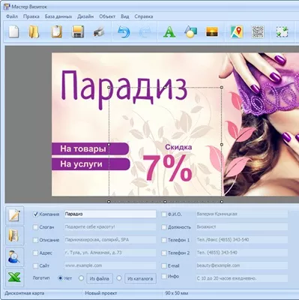The width and height of the screenshot is (299, 300).
Task: Click the Сайт field www.example.com
Action: tap(110, 265)
